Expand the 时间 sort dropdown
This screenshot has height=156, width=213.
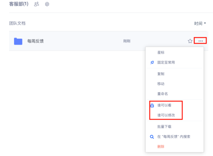coord(200,24)
